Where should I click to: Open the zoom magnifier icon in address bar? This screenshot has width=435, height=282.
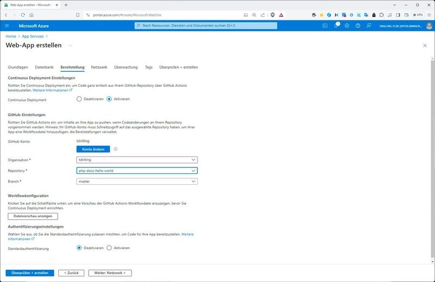pyautogui.click(x=254, y=15)
